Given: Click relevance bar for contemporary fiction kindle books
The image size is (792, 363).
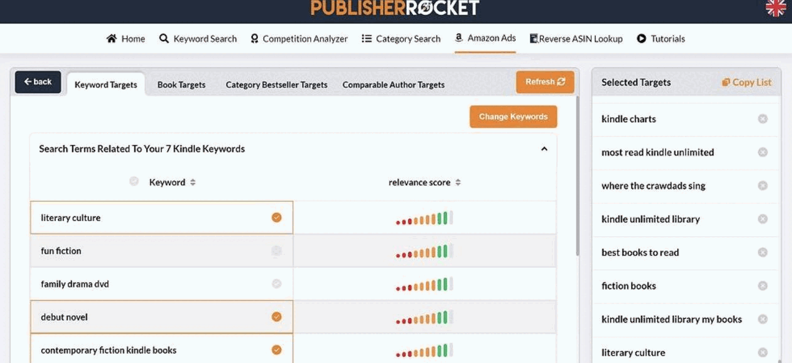Looking at the screenshot, I should pyautogui.click(x=424, y=351).
